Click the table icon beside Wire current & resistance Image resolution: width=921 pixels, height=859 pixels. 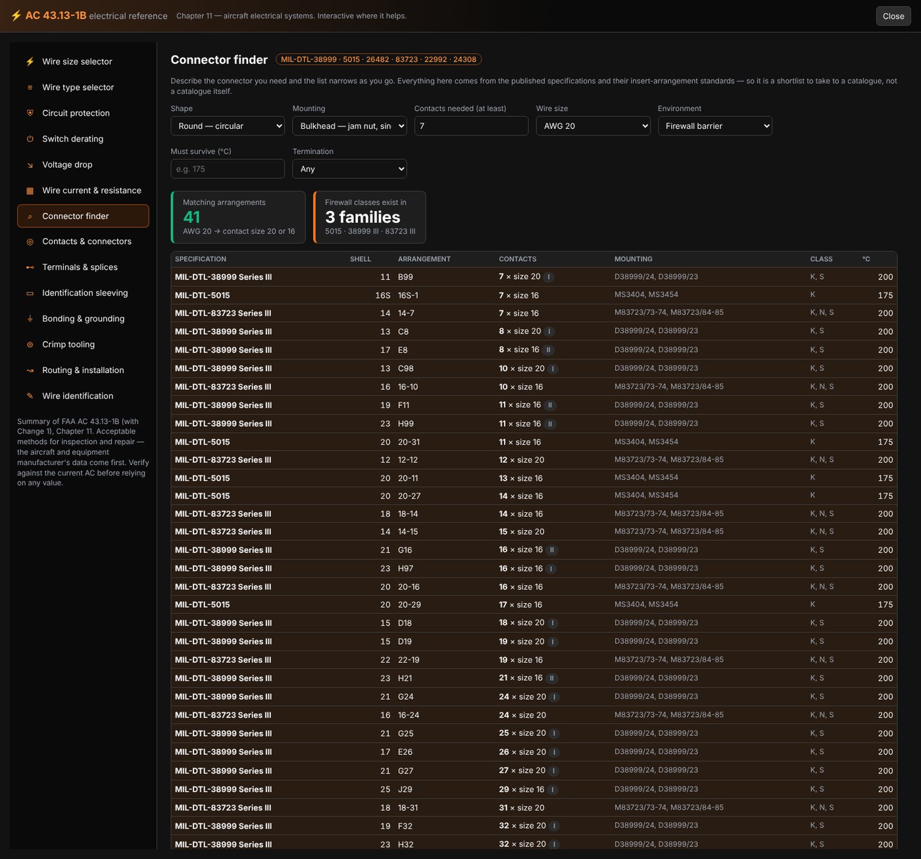(x=30, y=191)
